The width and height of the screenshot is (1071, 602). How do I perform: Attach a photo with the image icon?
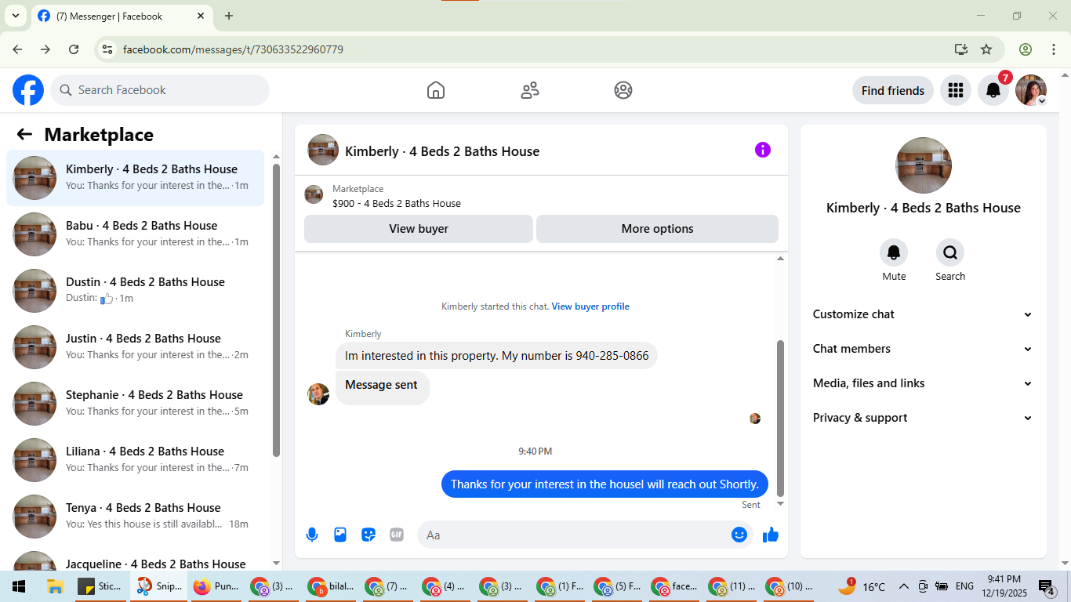tap(340, 535)
